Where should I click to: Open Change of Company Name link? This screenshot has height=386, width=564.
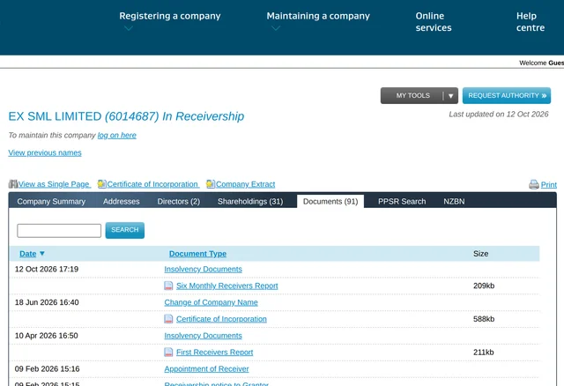(211, 302)
